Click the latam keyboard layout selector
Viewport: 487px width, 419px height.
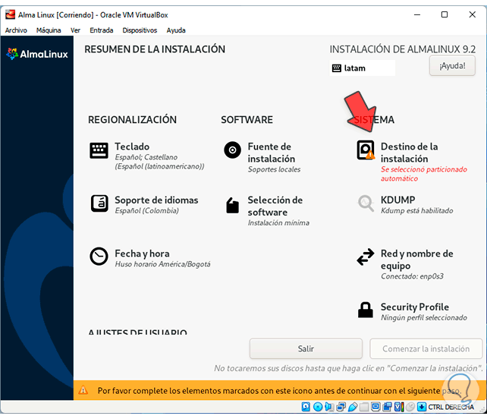coord(362,68)
